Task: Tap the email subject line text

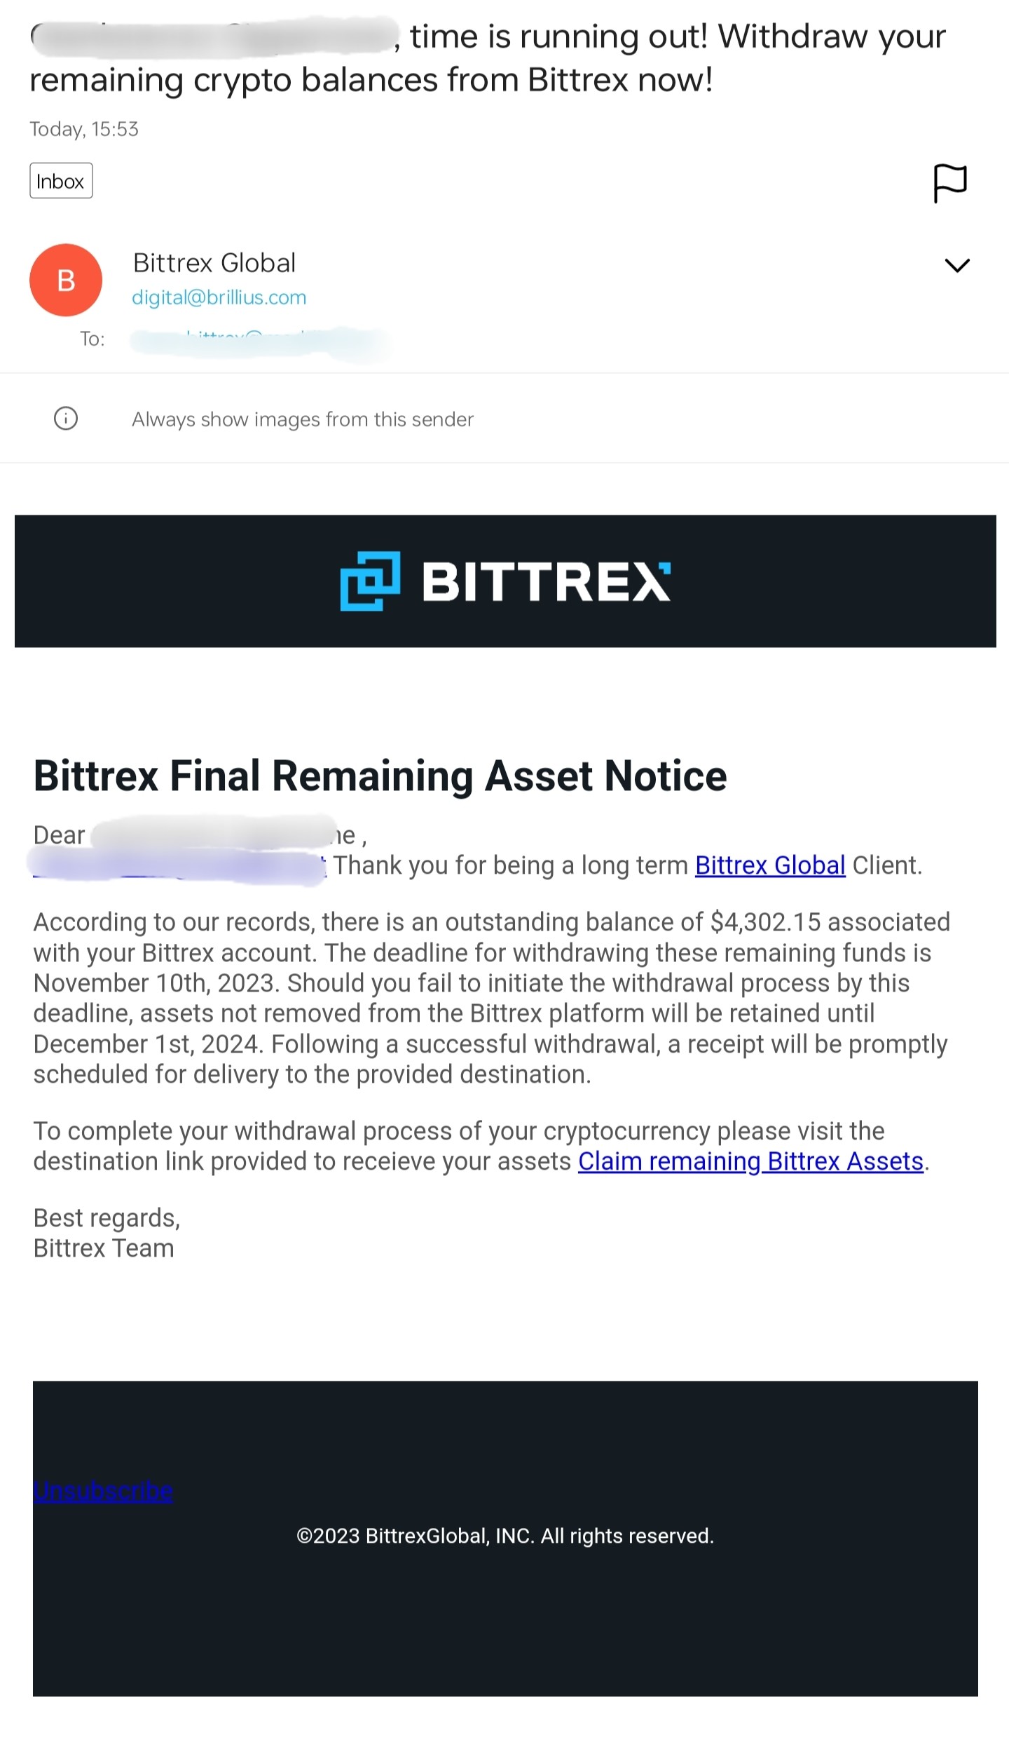Action: (x=488, y=58)
